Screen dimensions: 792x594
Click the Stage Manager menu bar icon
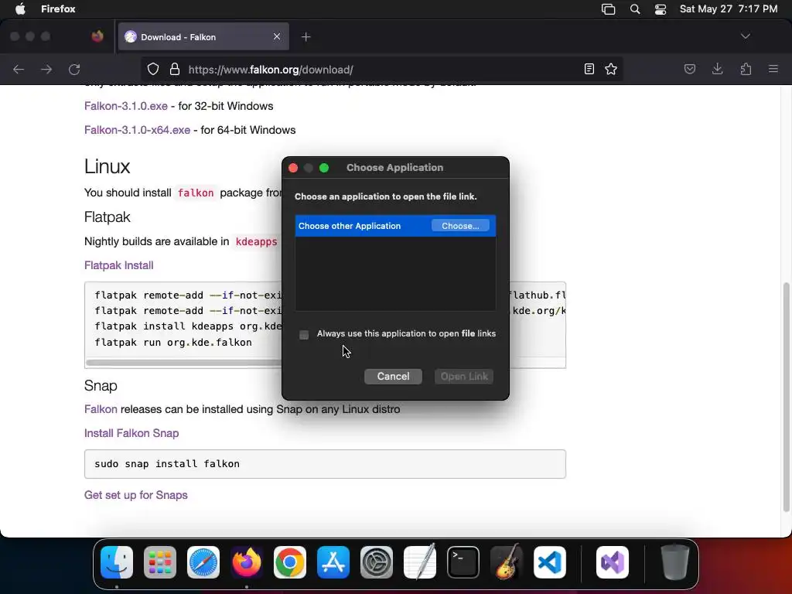[x=608, y=9]
